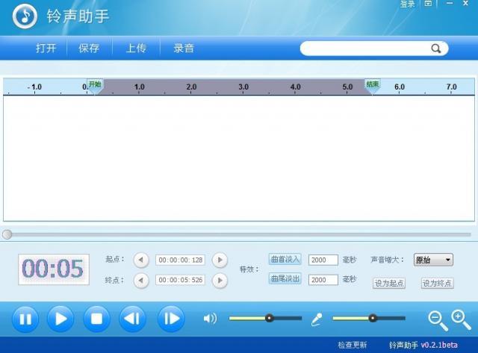The height and width of the screenshot is (353, 478).
Task: Increase the 起点 start time with right arrow
Action: 220,260
